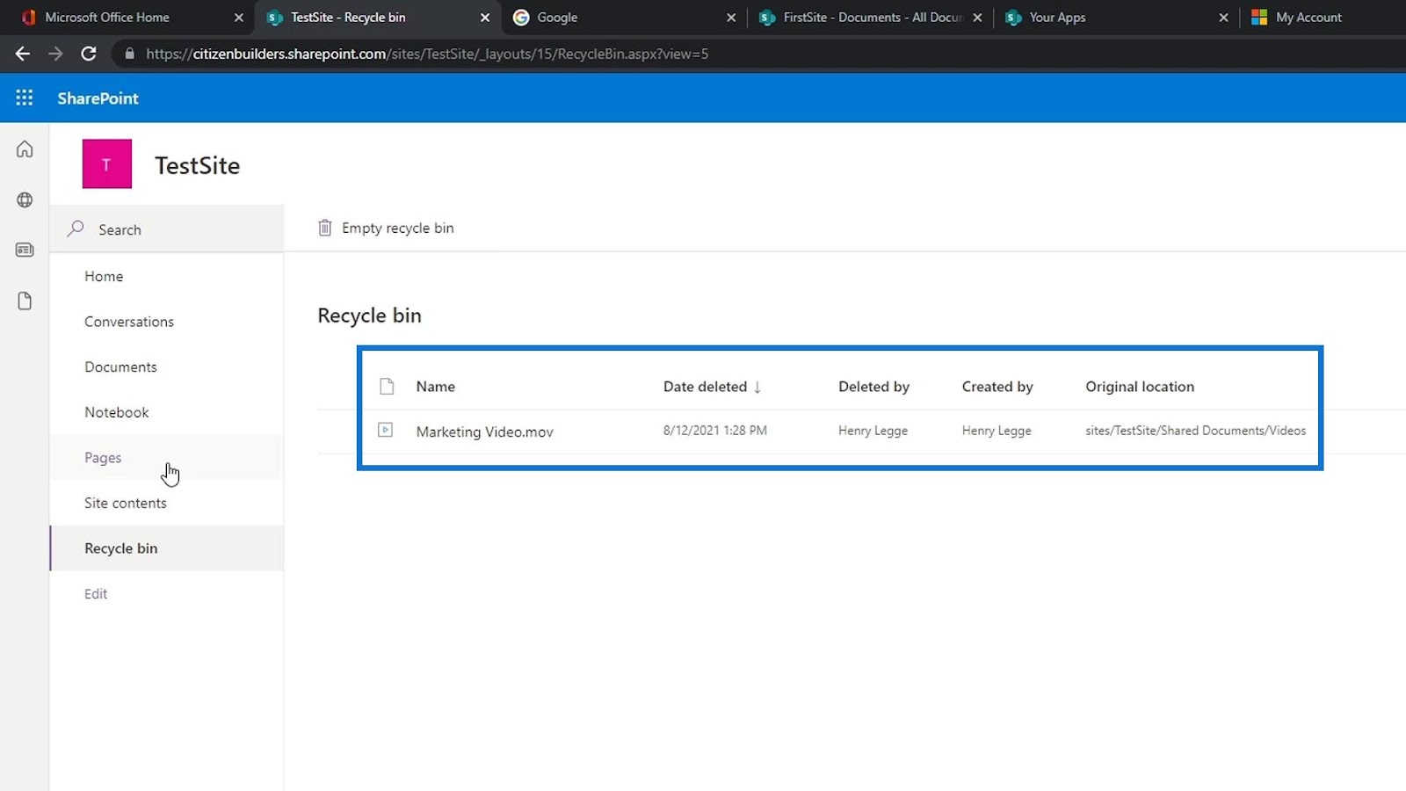1406x791 pixels.
Task: Switch to the Your Apps browser tab
Action: pos(1057,18)
